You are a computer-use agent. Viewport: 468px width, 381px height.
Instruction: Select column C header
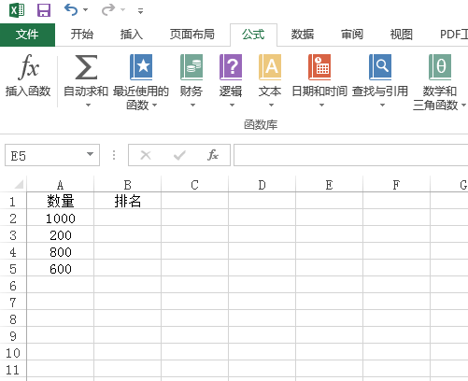(x=195, y=185)
